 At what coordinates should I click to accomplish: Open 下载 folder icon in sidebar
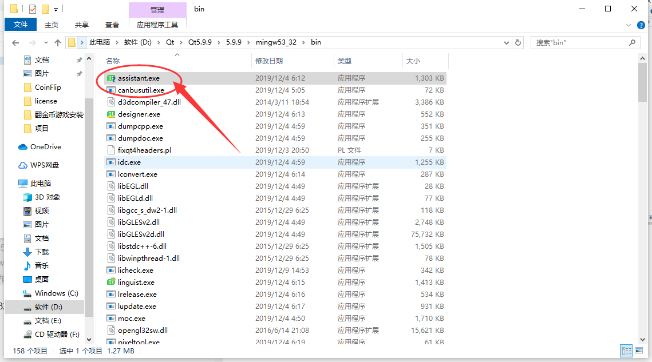pyautogui.click(x=27, y=252)
